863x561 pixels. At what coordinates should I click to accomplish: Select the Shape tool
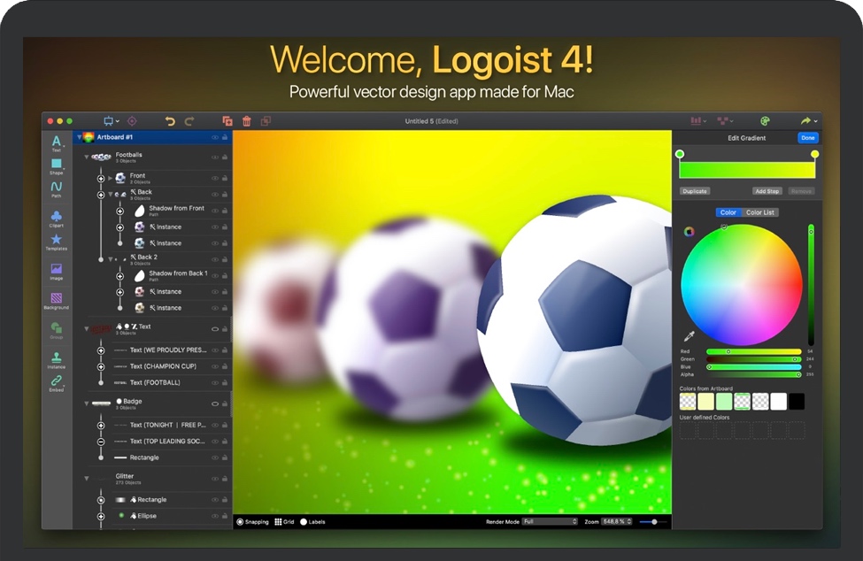56,166
